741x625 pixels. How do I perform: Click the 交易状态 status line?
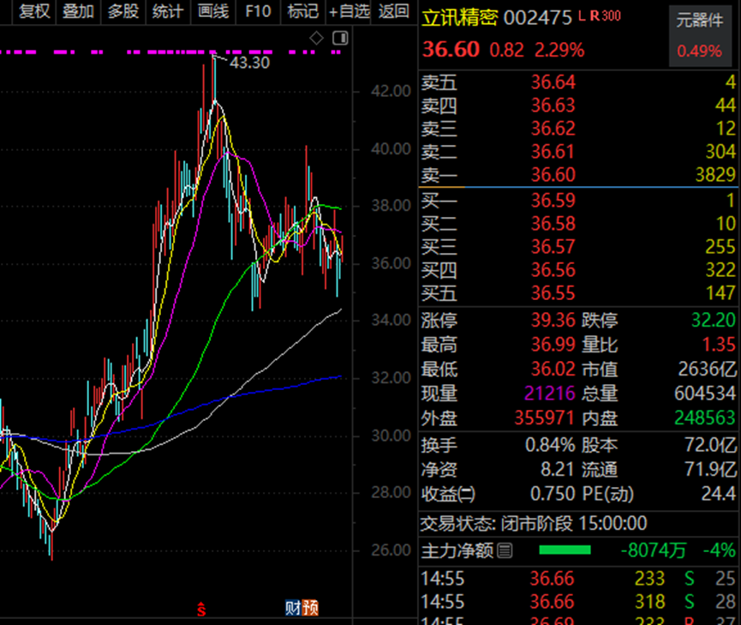coord(534,524)
